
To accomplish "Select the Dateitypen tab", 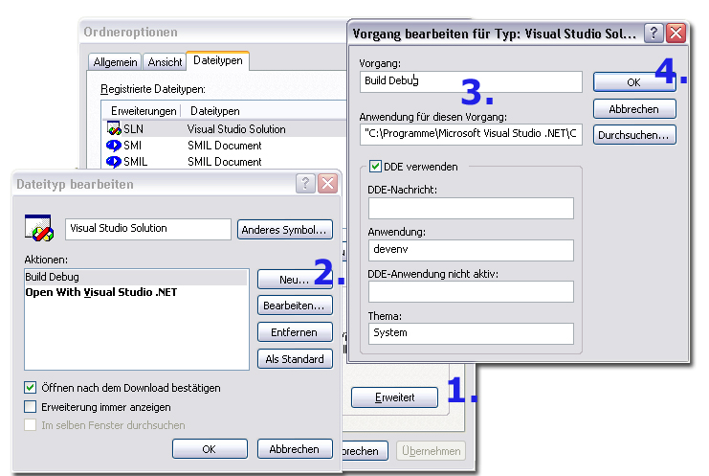I will pyautogui.click(x=217, y=60).
